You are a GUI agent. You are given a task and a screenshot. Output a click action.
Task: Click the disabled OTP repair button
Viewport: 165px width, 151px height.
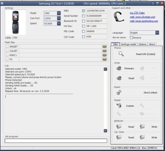coord(148,106)
